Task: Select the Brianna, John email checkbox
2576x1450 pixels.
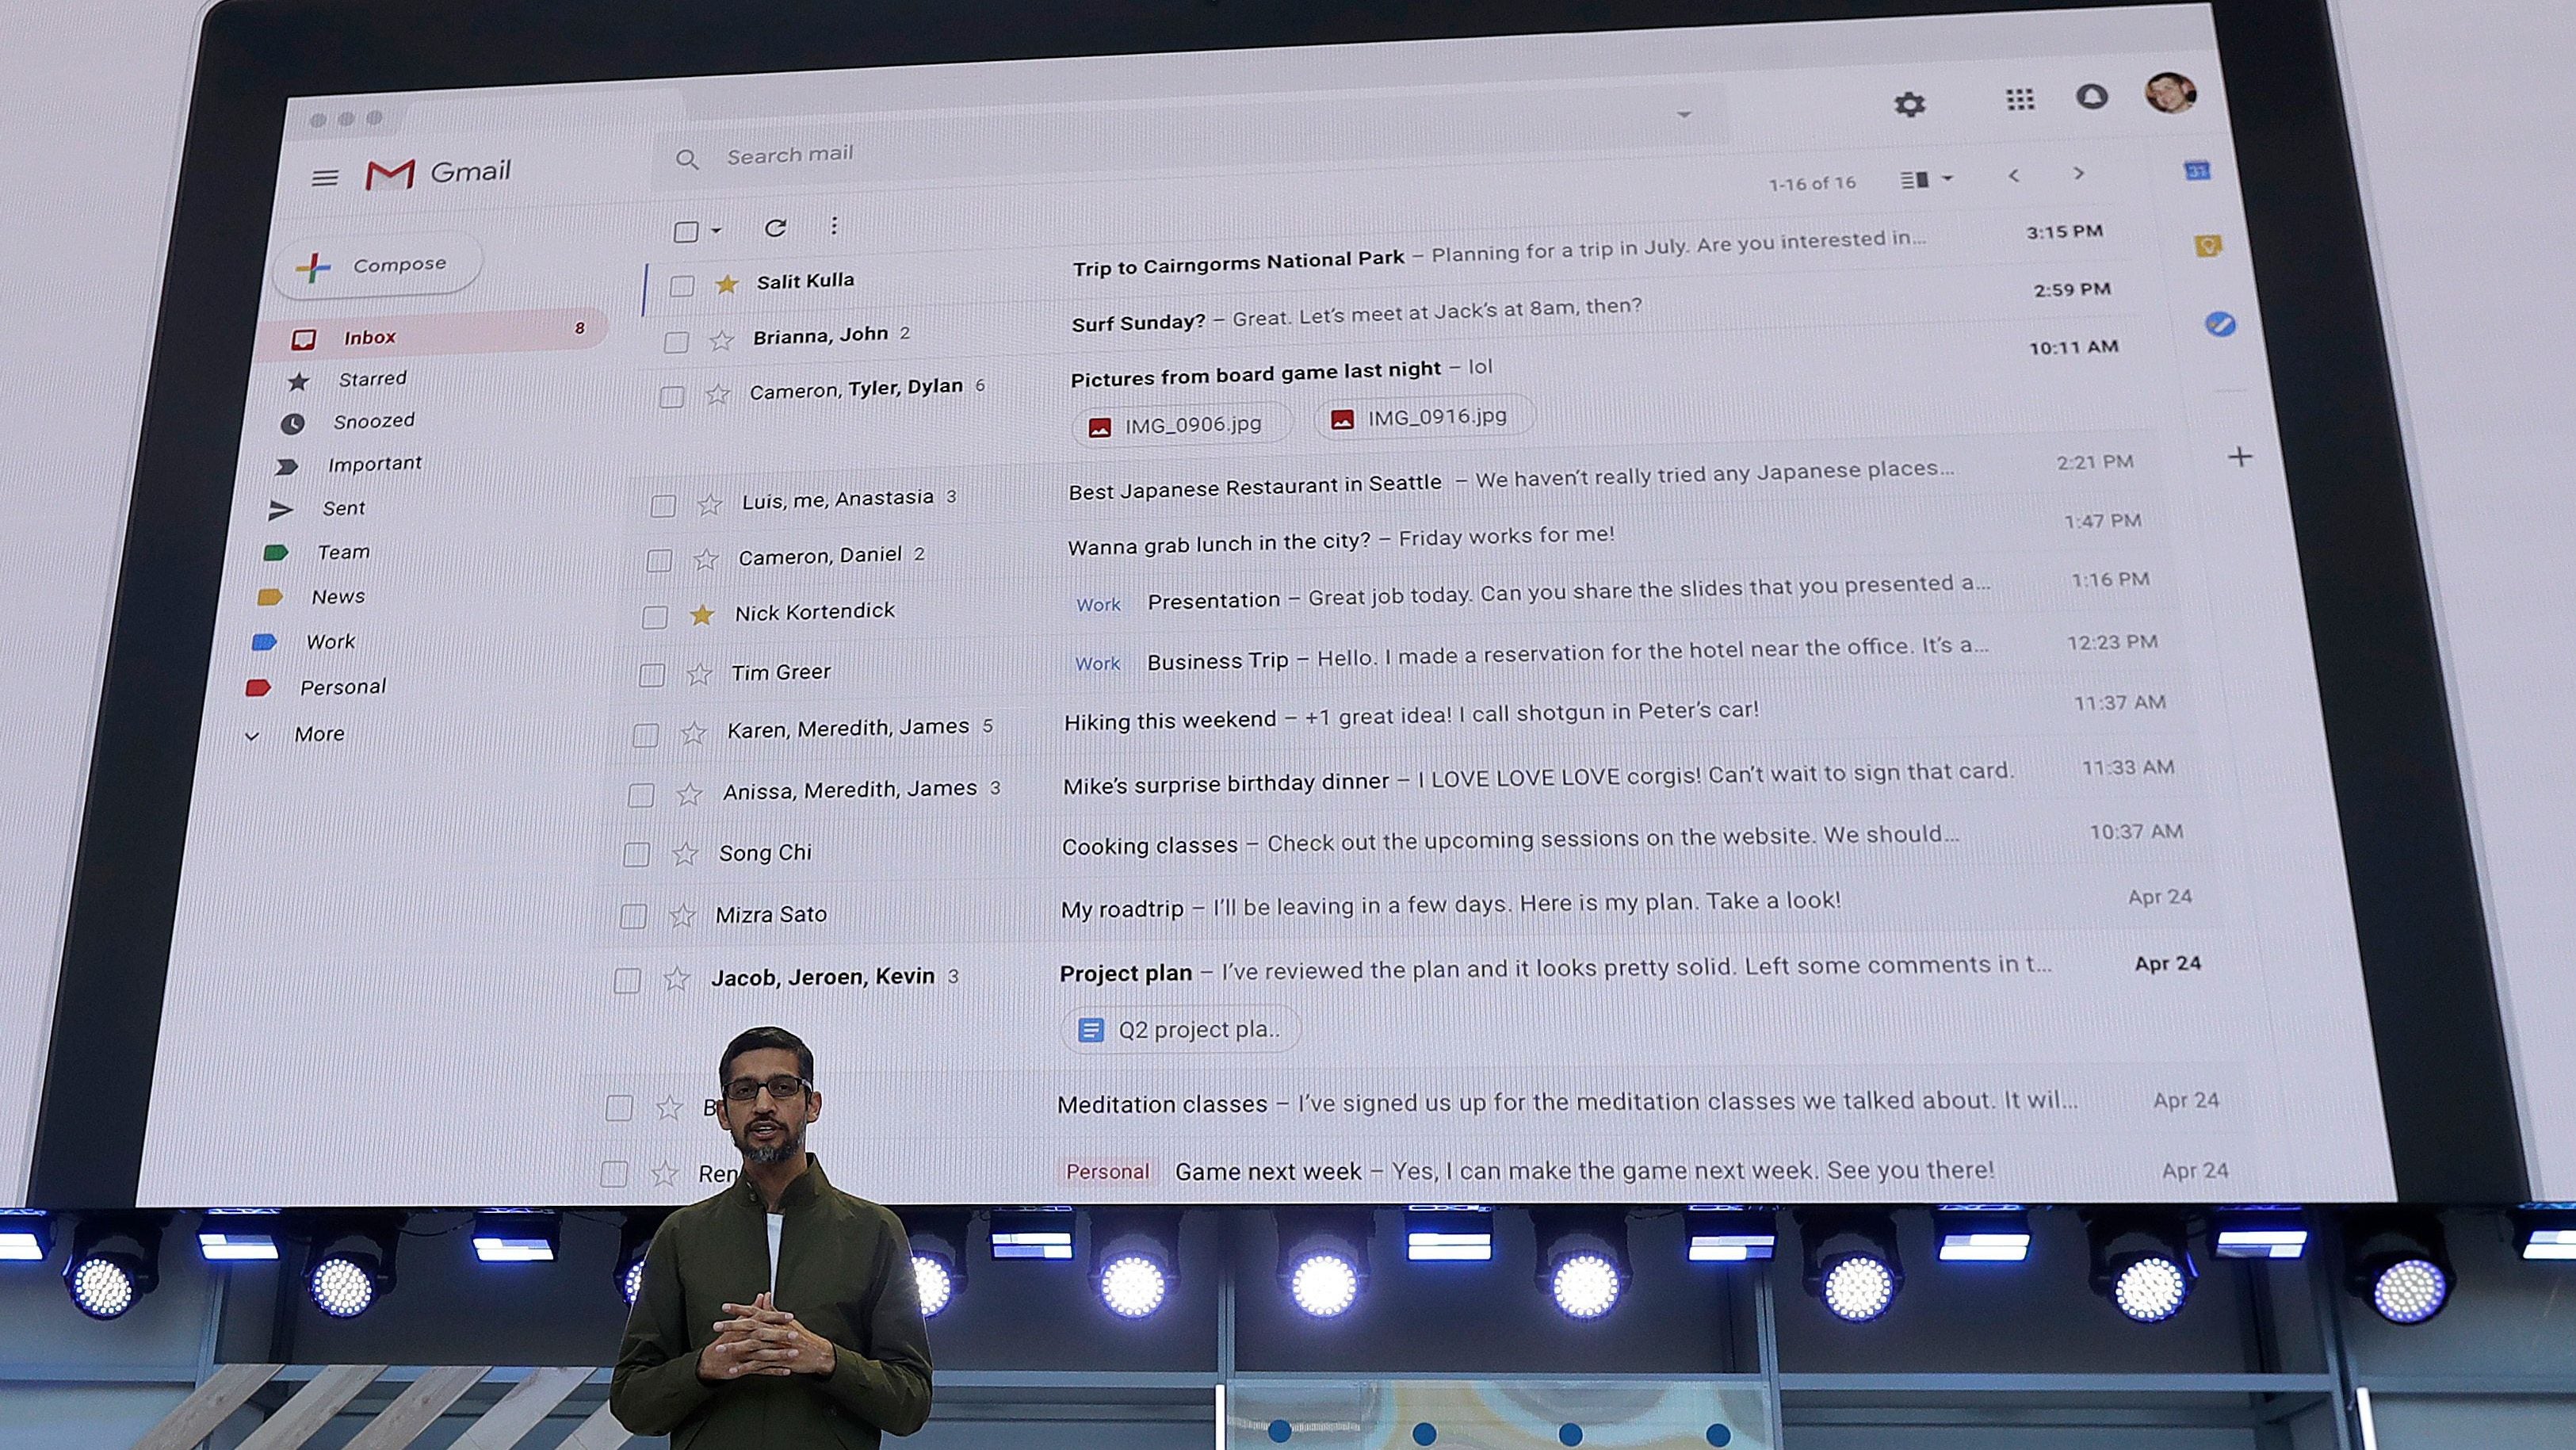Action: [676, 342]
